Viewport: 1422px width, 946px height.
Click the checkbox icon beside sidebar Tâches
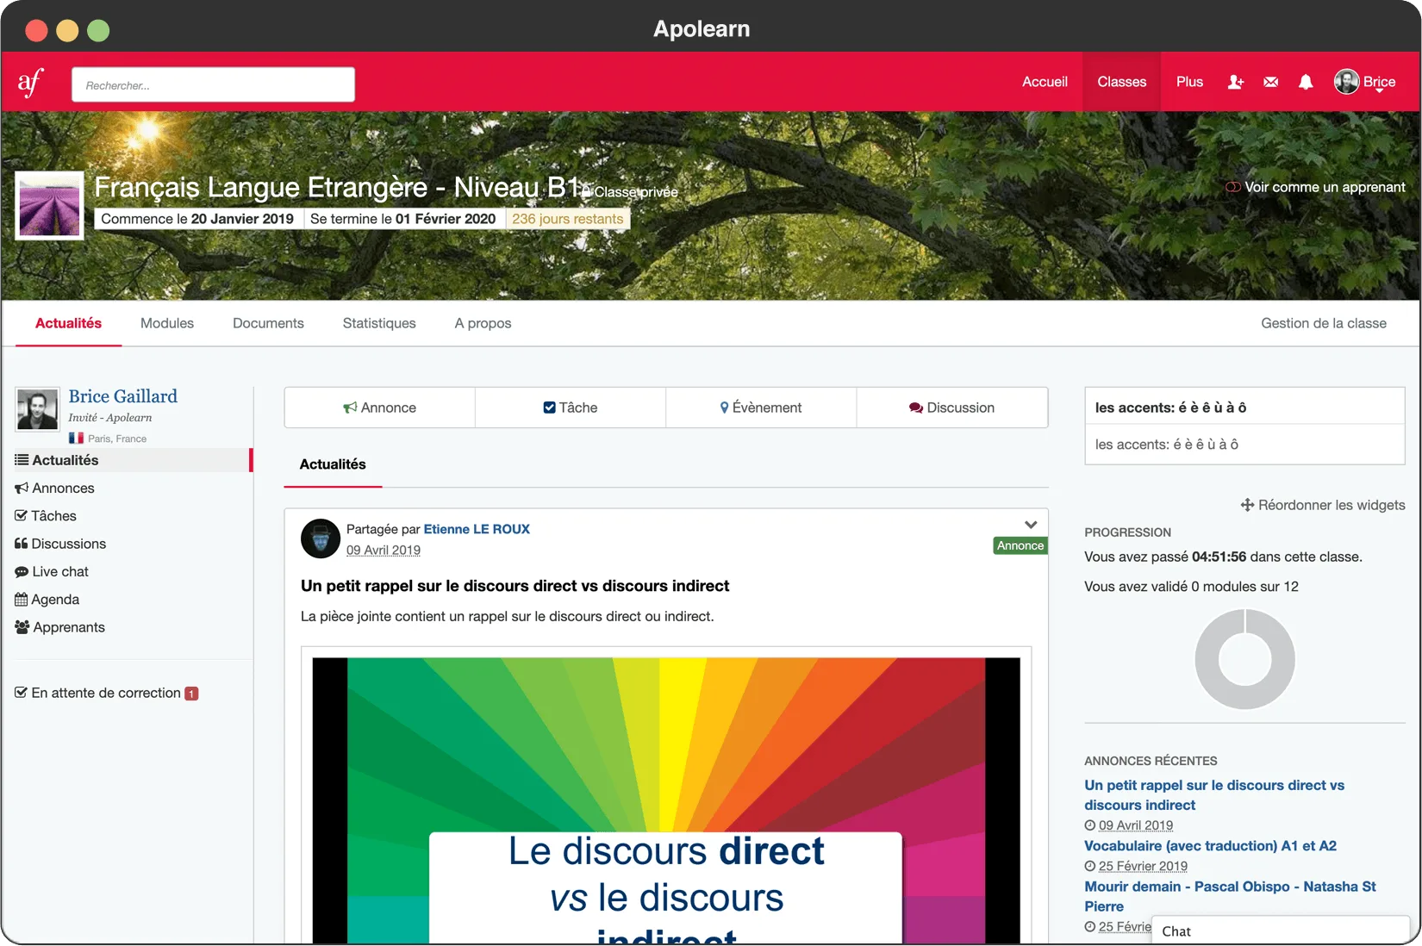(x=22, y=515)
